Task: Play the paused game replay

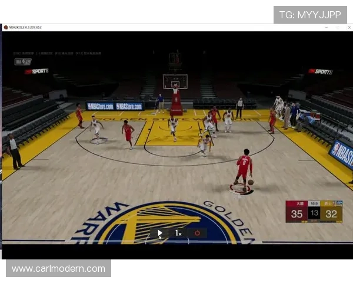Action: [159, 233]
